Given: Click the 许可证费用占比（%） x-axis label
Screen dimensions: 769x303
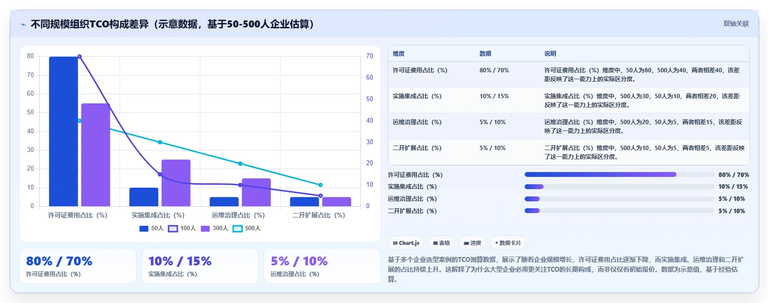Looking at the screenshot, I should [x=78, y=215].
